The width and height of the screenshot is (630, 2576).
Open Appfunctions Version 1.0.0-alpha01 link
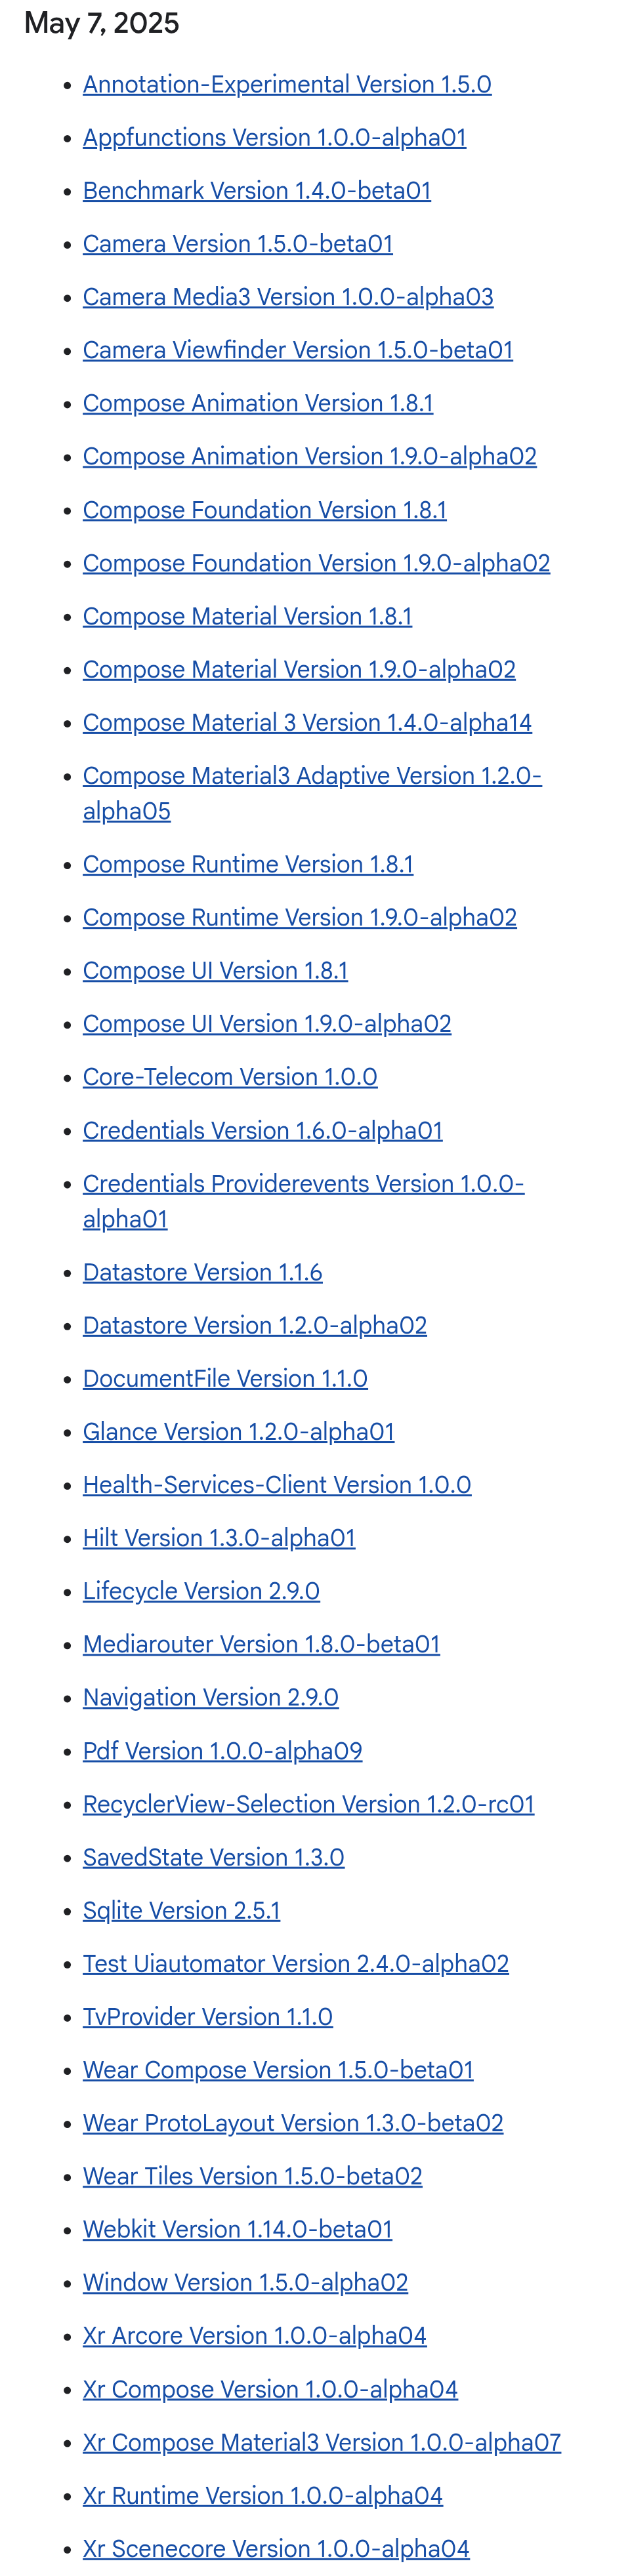(274, 137)
